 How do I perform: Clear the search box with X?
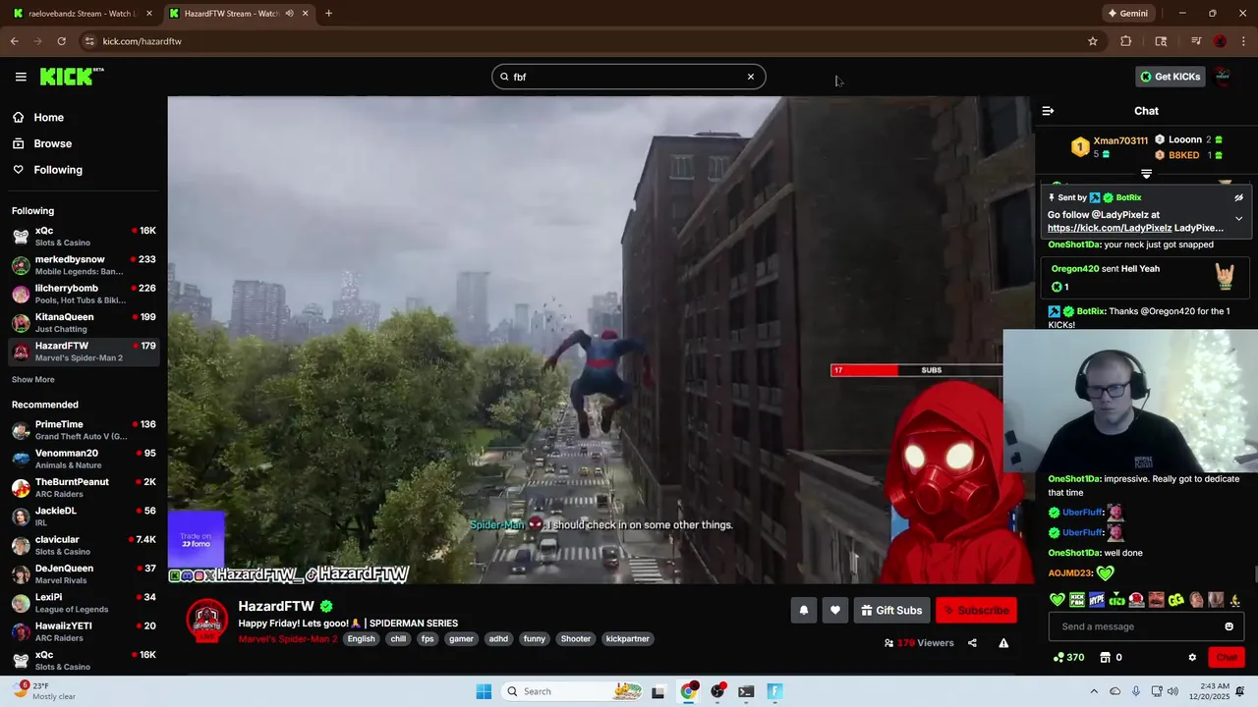pyautogui.click(x=751, y=77)
